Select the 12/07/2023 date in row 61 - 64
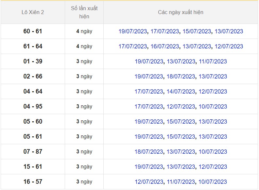The width and height of the screenshot is (259, 190). point(229,46)
